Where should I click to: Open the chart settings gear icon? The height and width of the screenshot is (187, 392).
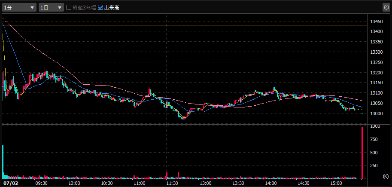tap(386, 7)
